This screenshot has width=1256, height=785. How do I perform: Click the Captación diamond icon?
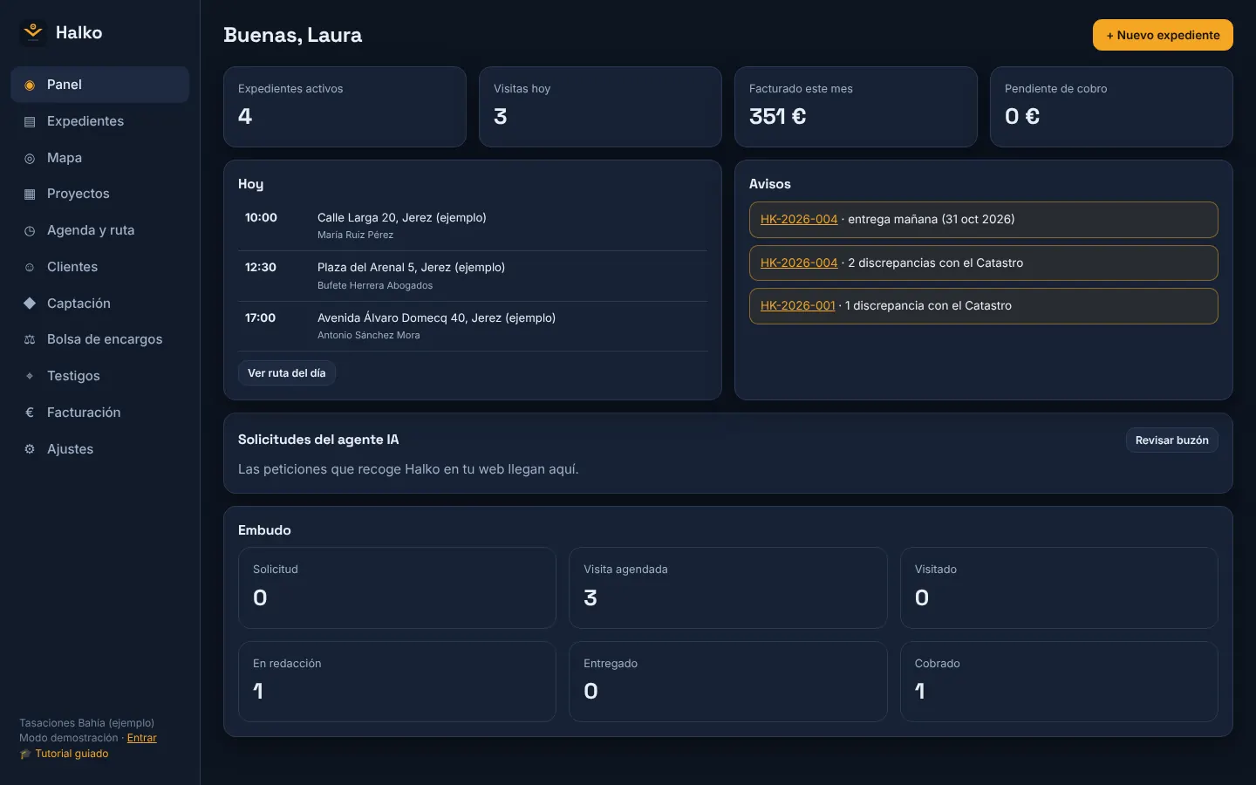(30, 304)
